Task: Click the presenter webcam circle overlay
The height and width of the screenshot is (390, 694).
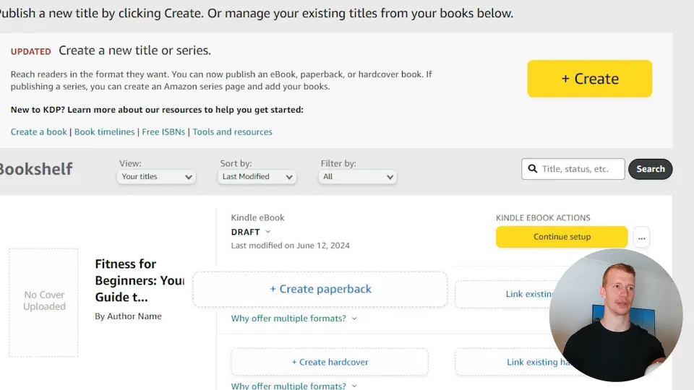Action: (616, 315)
